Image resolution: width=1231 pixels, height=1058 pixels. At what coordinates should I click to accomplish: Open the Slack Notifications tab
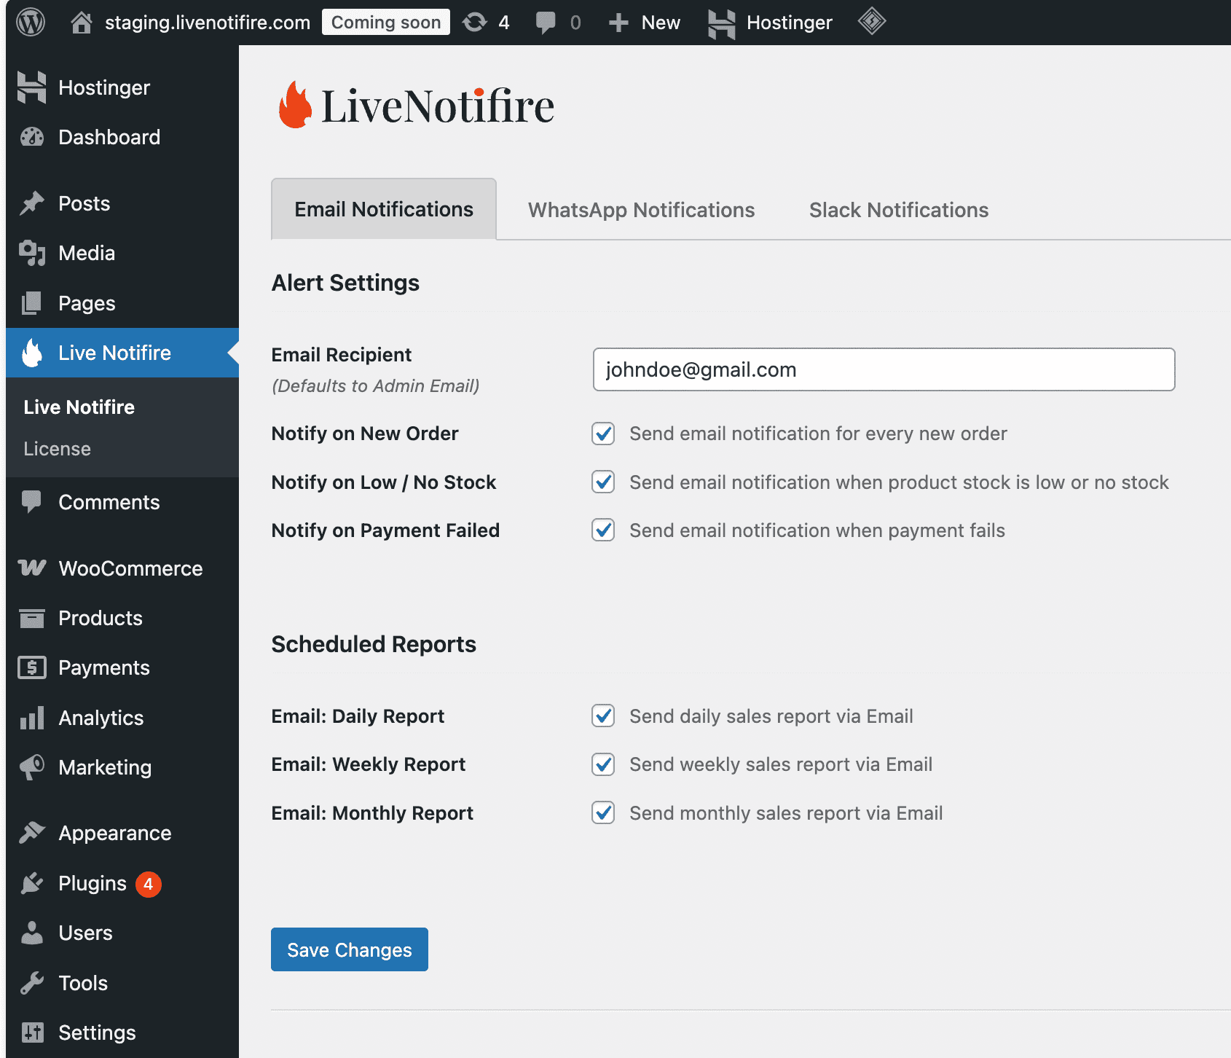tap(898, 210)
